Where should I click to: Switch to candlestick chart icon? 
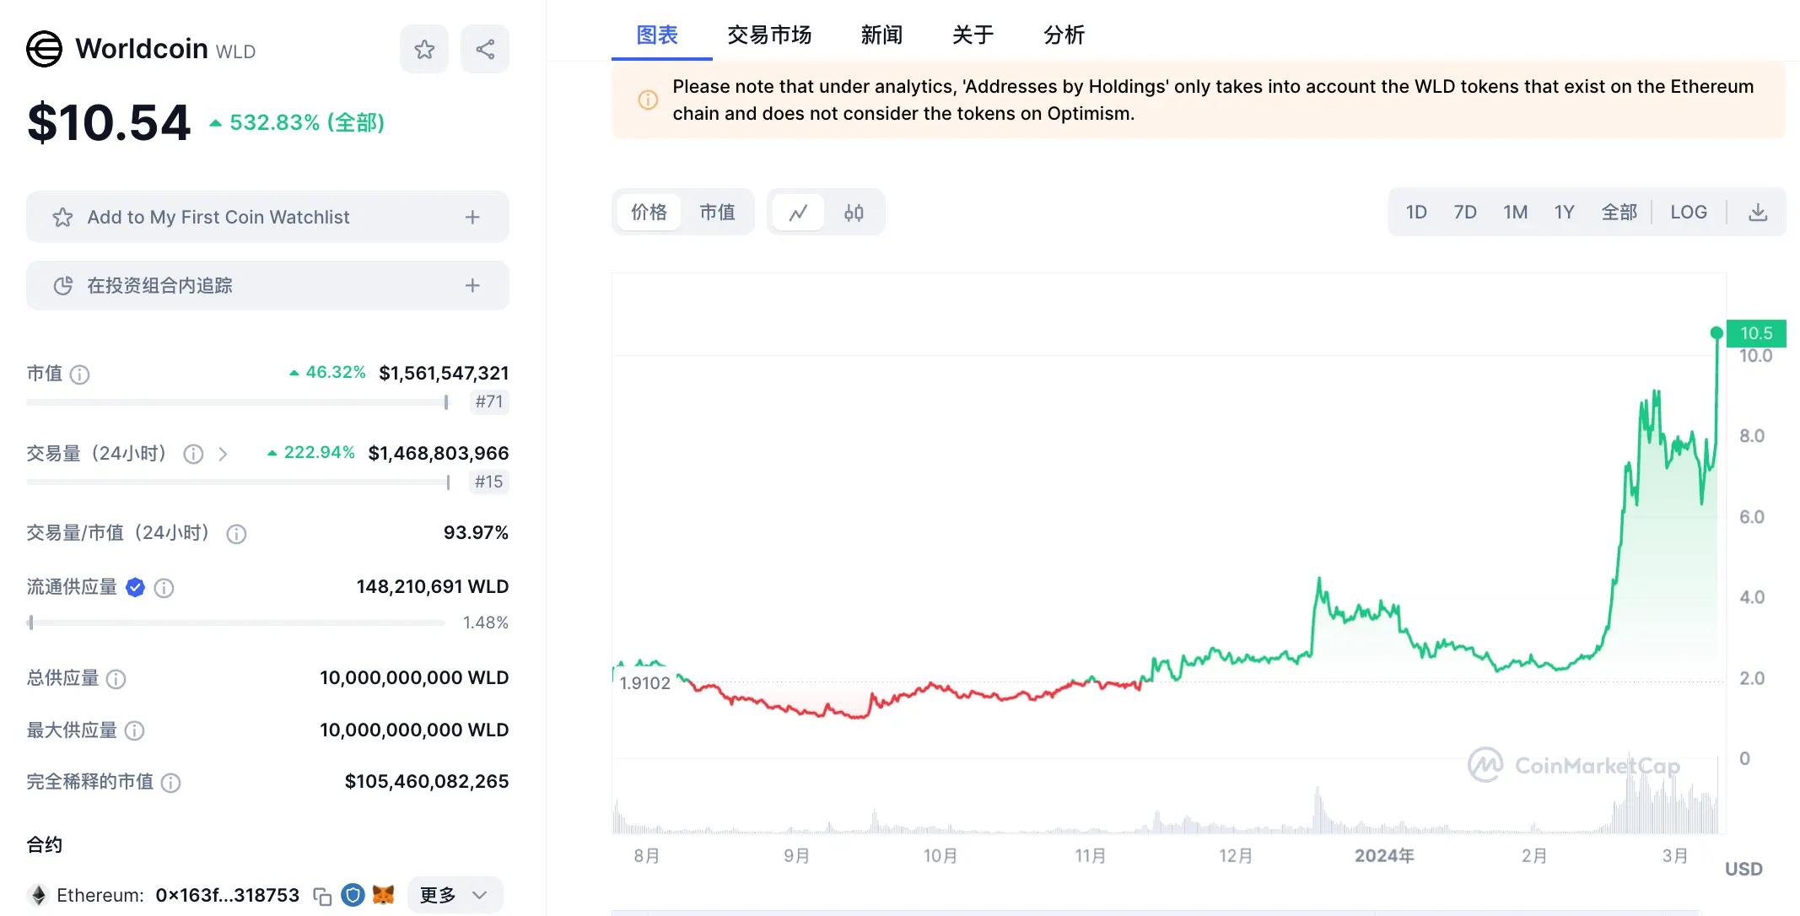tap(854, 212)
